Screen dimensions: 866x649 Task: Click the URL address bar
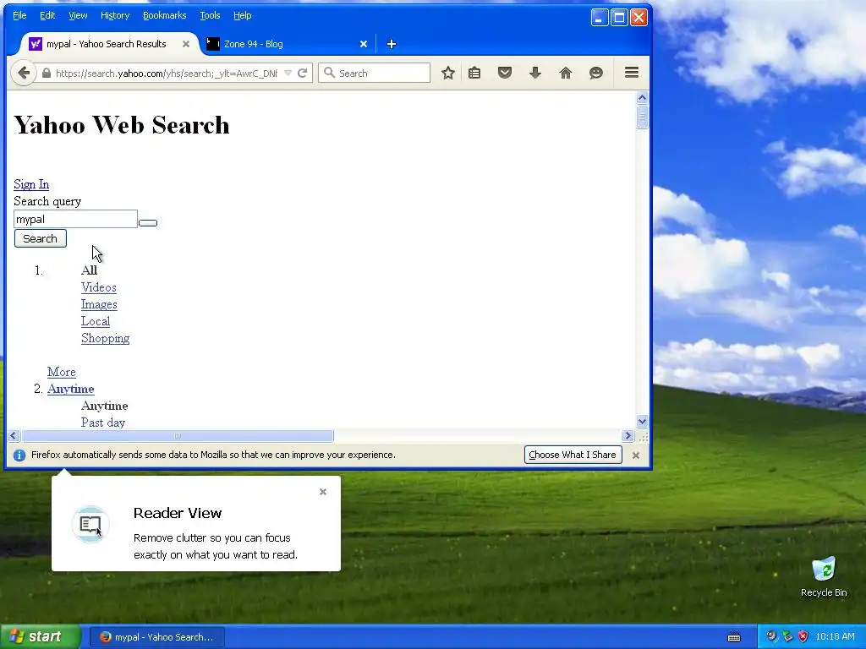(x=166, y=73)
